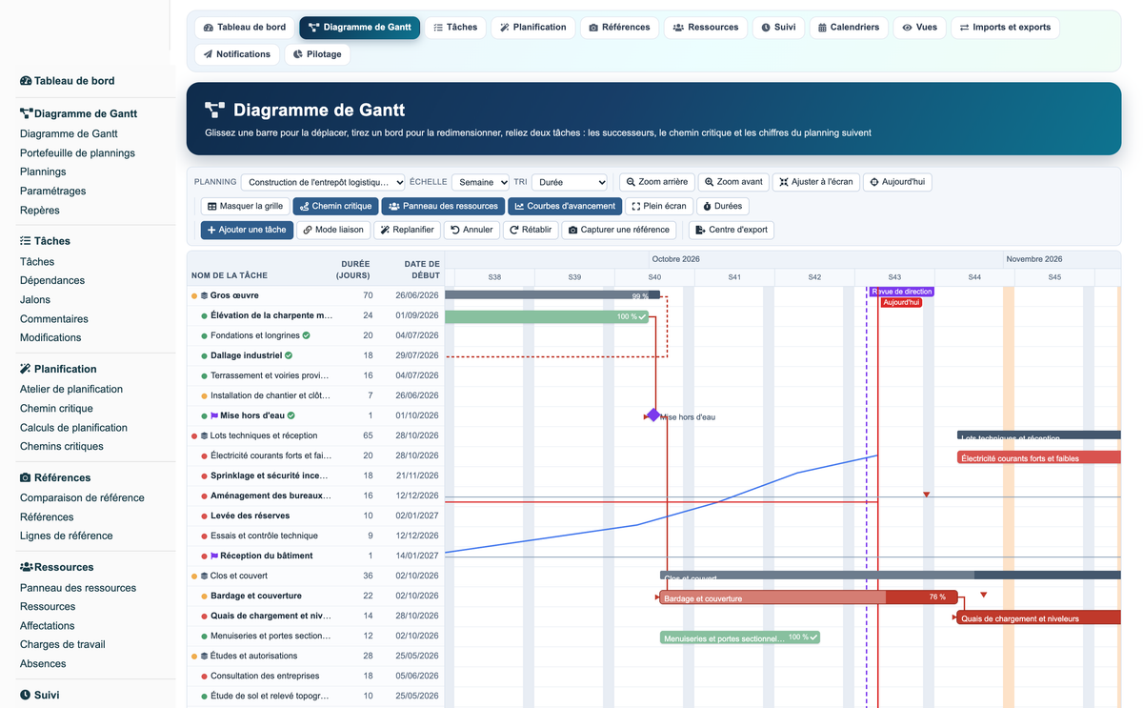This screenshot has width=1143, height=708.
Task: Open Charges de travail sidebar link
Action: pyautogui.click(x=63, y=644)
